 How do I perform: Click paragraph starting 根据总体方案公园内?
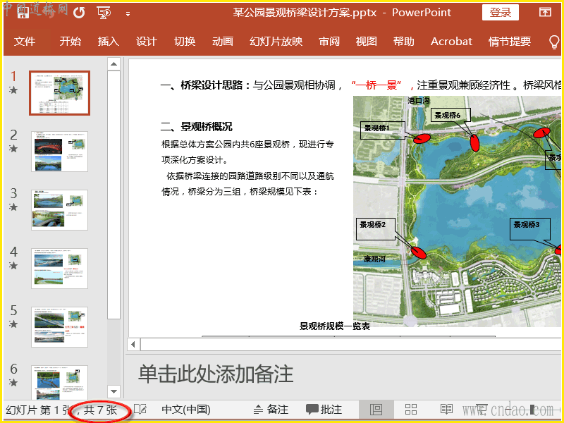(247, 152)
